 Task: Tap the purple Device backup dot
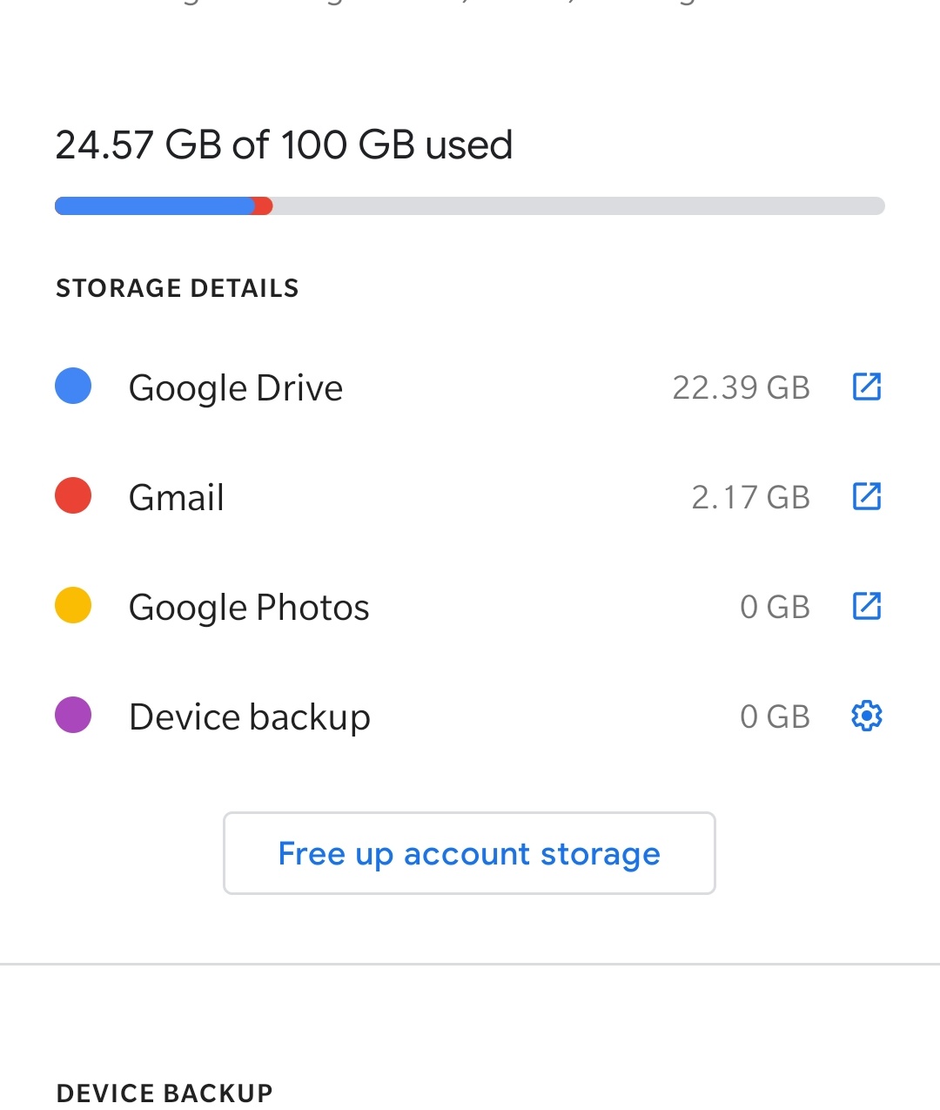[x=73, y=715]
